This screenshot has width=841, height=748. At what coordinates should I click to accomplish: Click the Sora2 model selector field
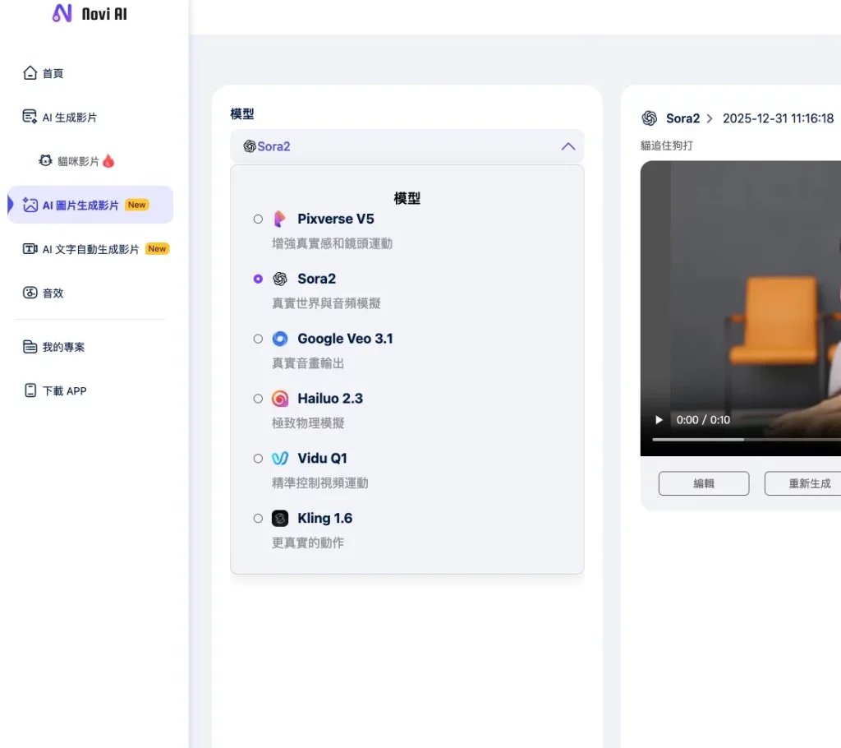[394, 146]
